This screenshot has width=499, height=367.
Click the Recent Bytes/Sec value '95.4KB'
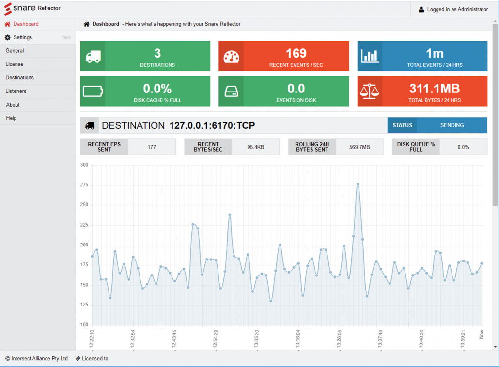tap(255, 147)
